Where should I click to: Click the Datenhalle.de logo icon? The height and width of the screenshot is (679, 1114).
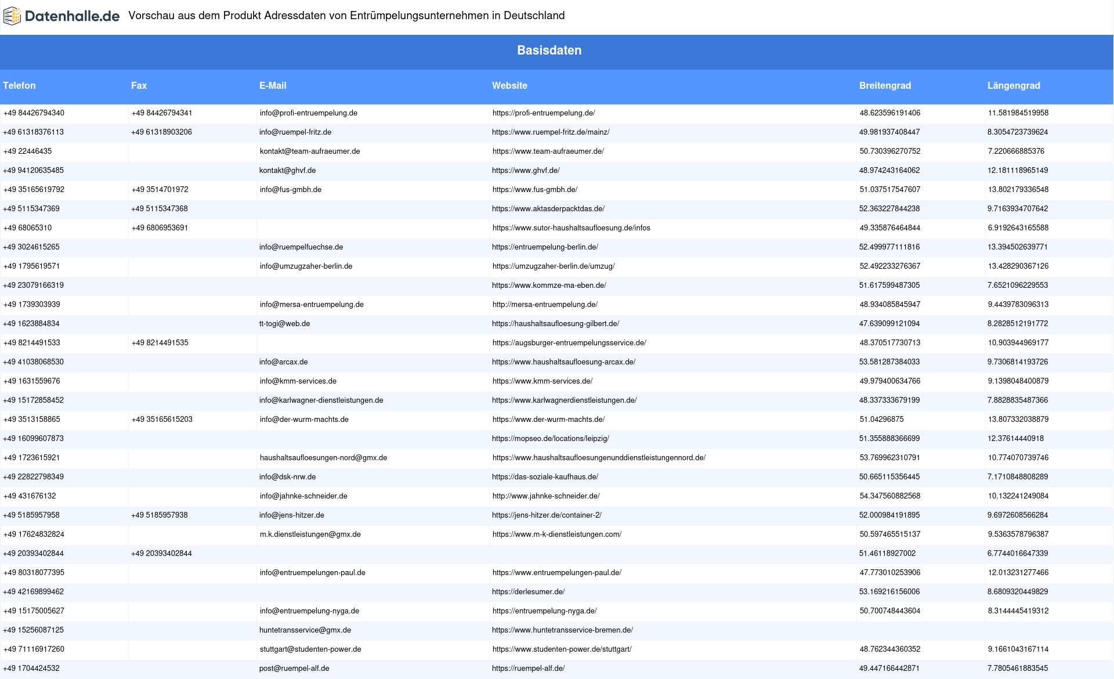[12, 16]
